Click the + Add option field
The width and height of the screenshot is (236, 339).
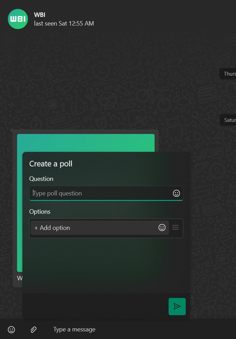pos(93,228)
